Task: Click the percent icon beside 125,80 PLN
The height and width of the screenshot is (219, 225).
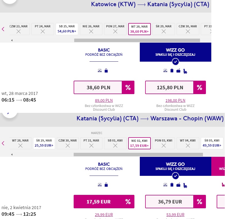Action: 199,87
